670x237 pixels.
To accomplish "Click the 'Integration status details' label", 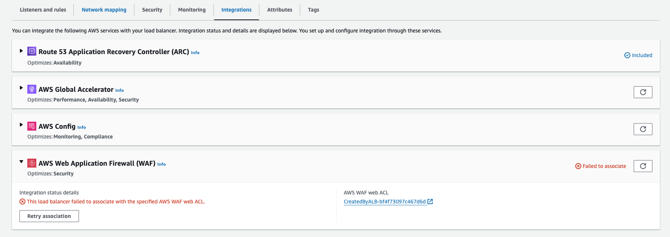I will point(49,193).
